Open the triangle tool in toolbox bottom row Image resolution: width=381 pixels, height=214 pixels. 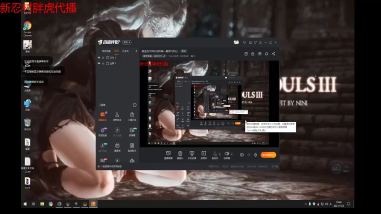coord(132,161)
